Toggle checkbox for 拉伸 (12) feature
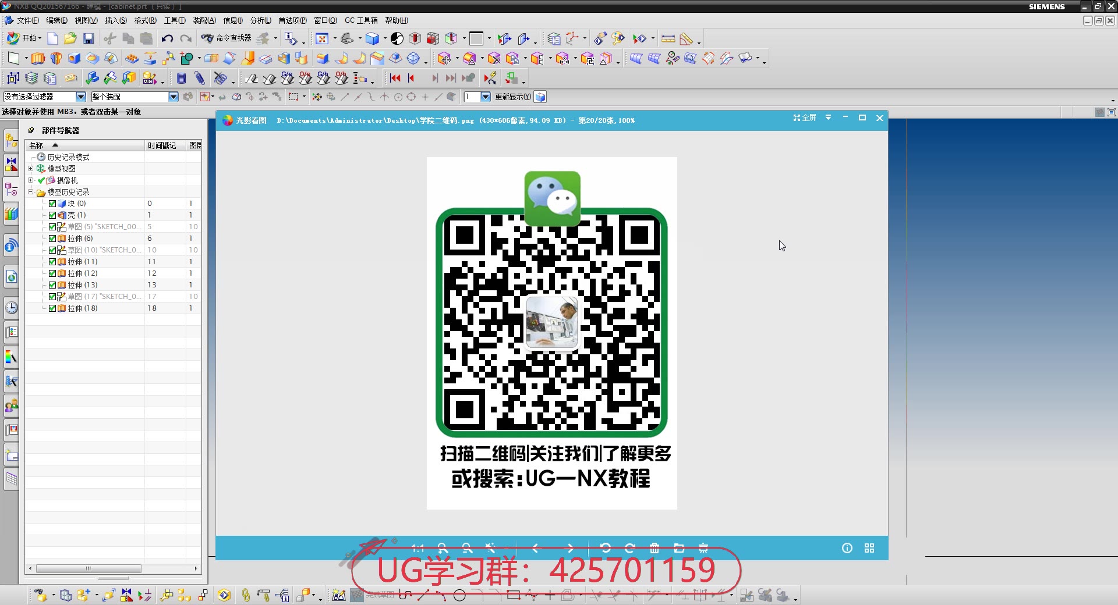This screenshot has height=605, width=1118. click(x=52, y=273)
